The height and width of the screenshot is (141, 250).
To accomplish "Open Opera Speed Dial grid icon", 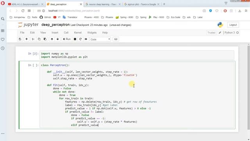I will tap(29, 11).
